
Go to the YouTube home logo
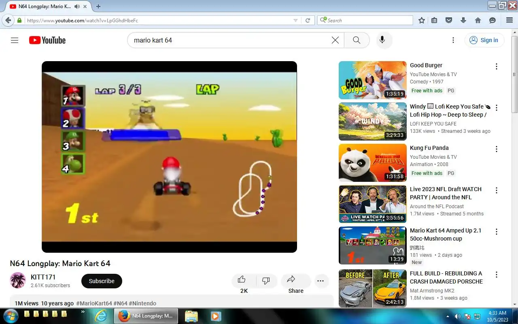click(x=47, y=40)
